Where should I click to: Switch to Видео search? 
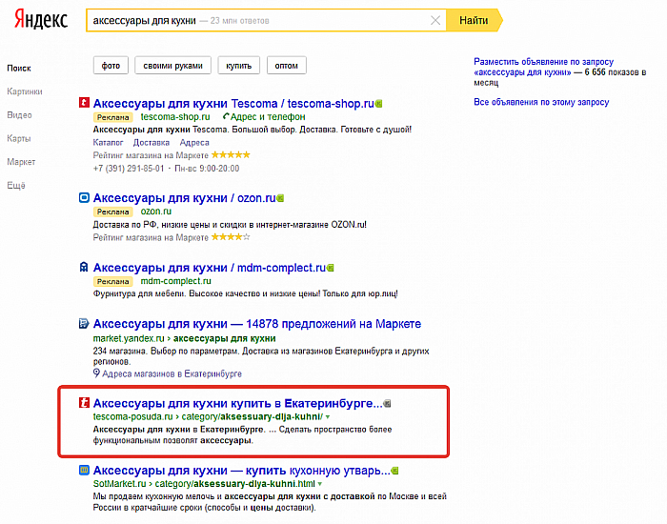tap(19, 115)
